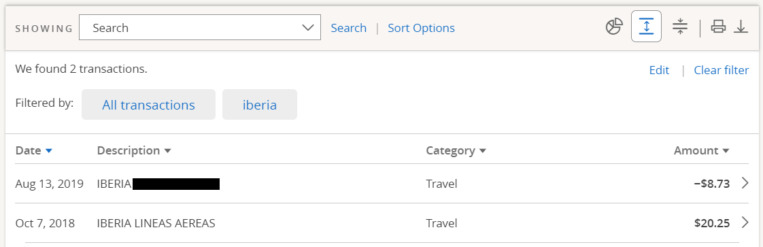Open the spending pie chart view
This screenshot has height=247, width=763.
614,27
